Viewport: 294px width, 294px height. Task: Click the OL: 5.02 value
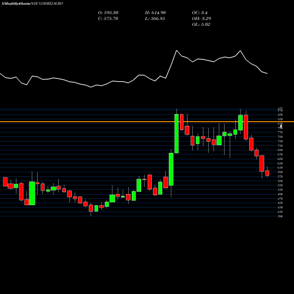pyautogui.click(x=201, y=25)
